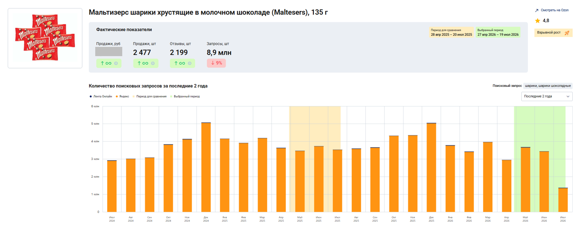
Task: Click the шарики, шарики шоколадные query tag
Action: pyautogui.click(x=548, y=86)
